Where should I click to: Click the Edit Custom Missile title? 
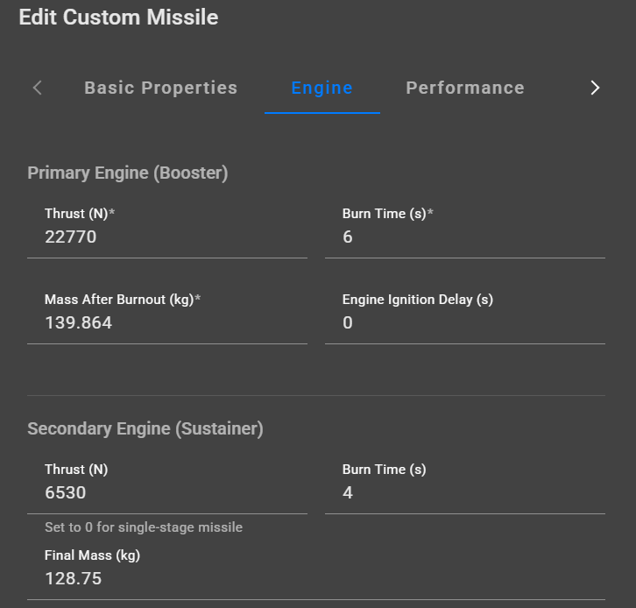(x=118, y=17)
